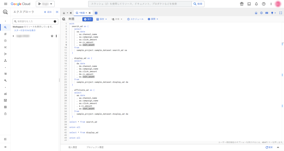Click the lock icon in left sidebar
Screen dimensions: 284x151
5,114
